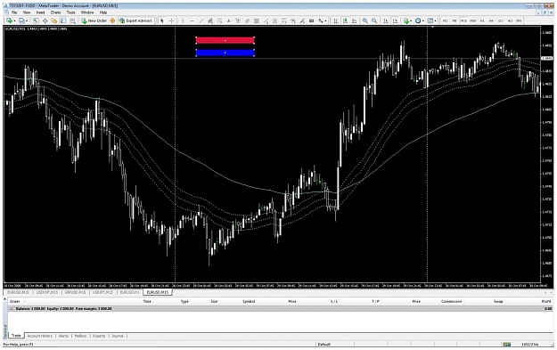Switch to the EURUSD,H1 chart tab
Image resolution: width=557 pixels, height=350 pixels.
[x=129, y=292]
